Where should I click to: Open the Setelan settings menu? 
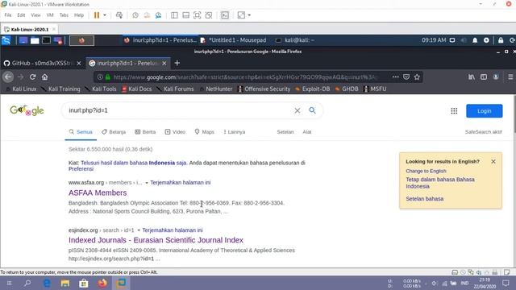285,132
